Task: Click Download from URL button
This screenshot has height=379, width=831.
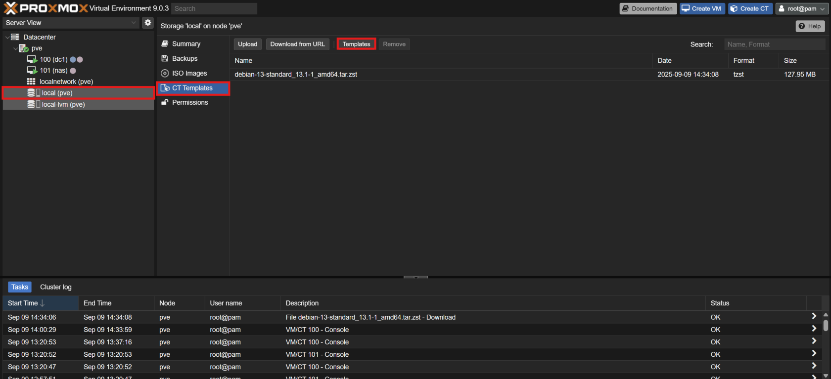Action: coord(297,44)
